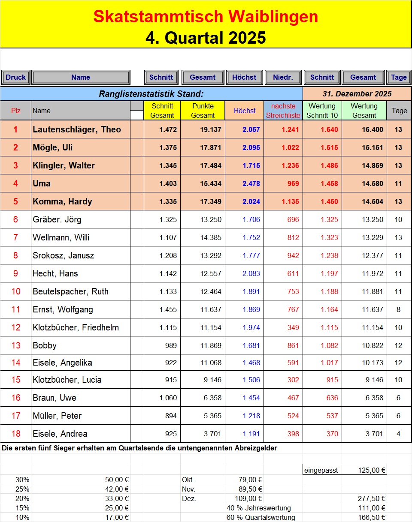Select the Eisele, Andrea name cell
This screenshot has width=412, height=522.
click(x=81, y=434)
